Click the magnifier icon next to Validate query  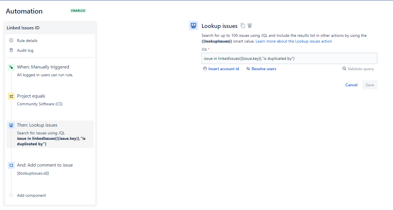click(x=344, y=69)
